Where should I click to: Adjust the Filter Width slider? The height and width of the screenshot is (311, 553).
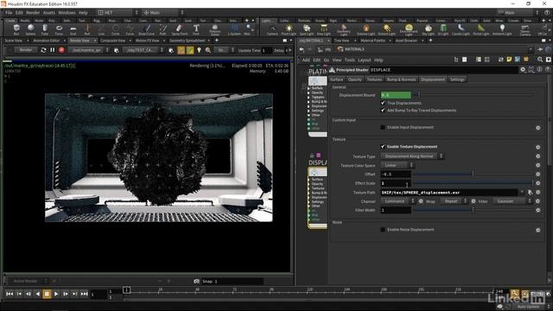473,210
